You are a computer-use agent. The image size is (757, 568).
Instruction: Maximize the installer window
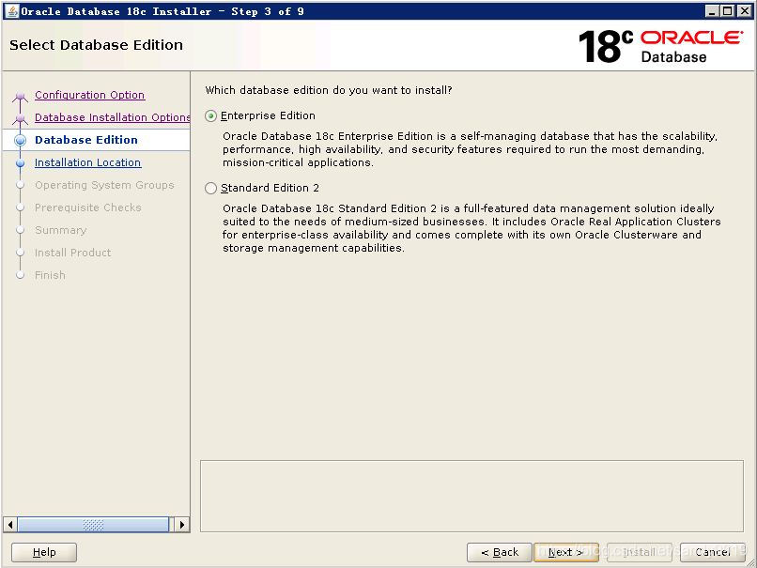(x=727, y=11)
